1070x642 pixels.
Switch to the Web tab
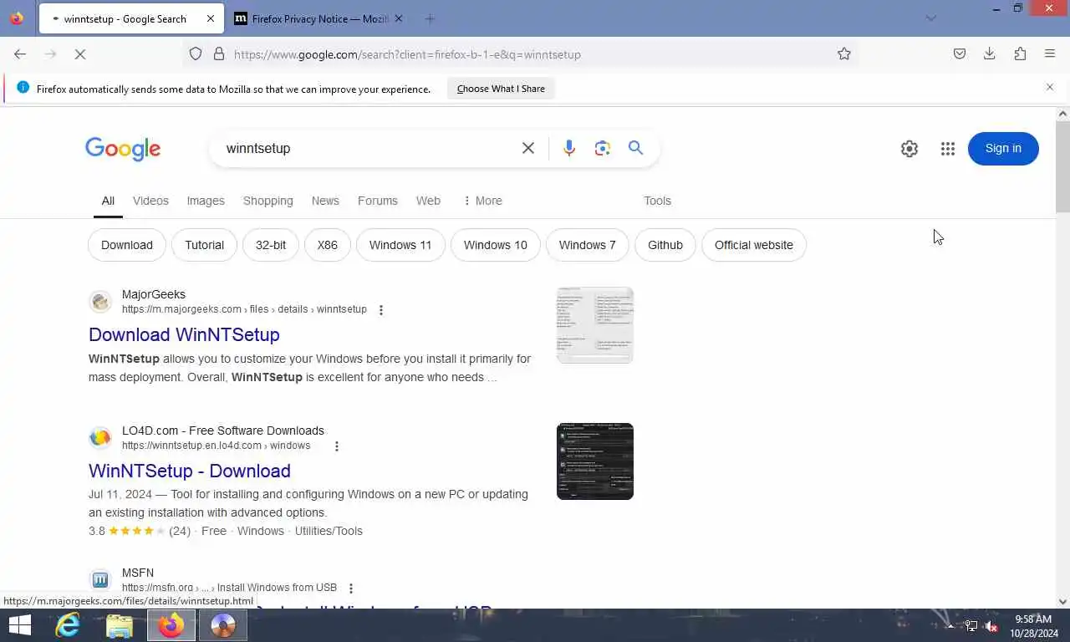point(428,201)
